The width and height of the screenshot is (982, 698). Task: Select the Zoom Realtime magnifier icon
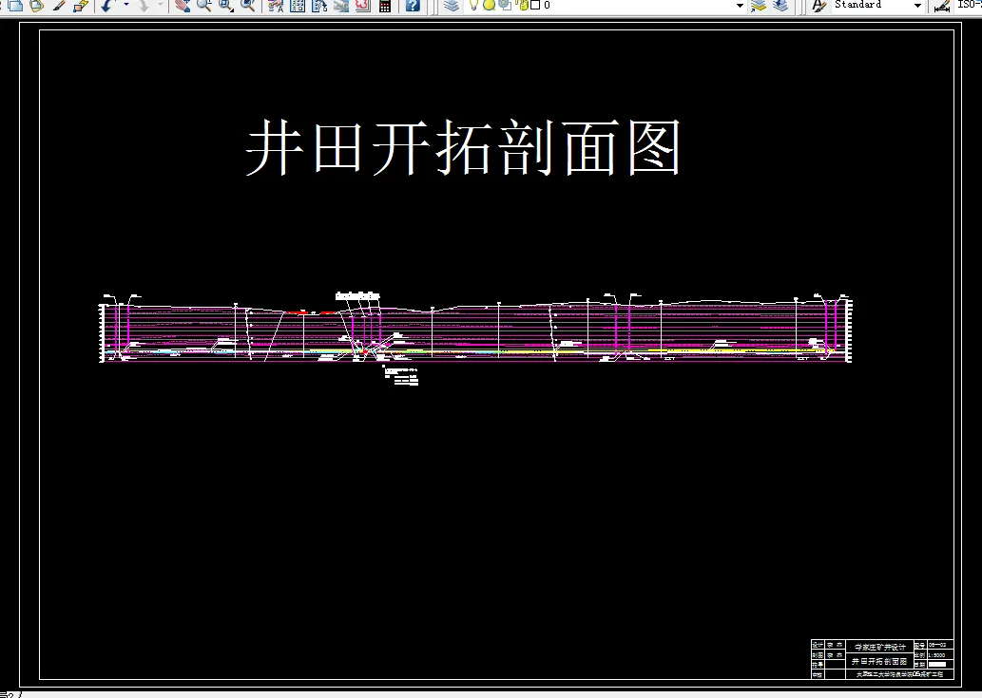203,6
